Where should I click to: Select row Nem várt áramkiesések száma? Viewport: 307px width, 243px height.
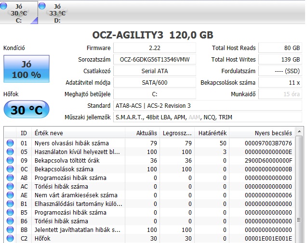pos(149,195)
